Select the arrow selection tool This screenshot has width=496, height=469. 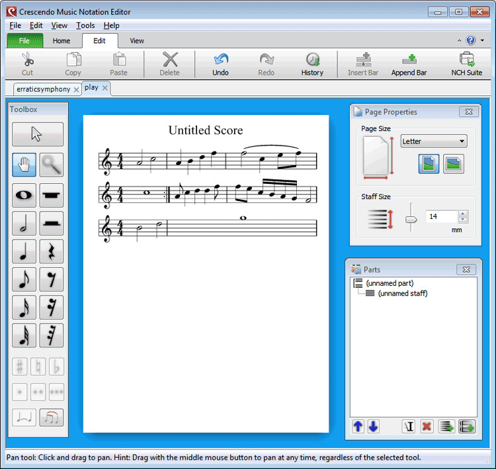[x=38, y=134]
